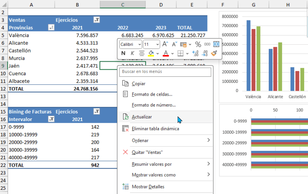The image size is (308, 194).
Task: Click the Formato de celdas icon
Action: (x=126, y=94)
